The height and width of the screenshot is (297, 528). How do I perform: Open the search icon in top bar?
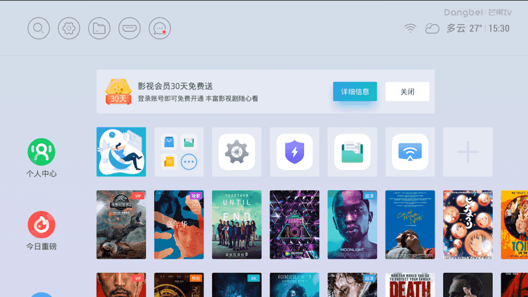click(x=39, y=28)
